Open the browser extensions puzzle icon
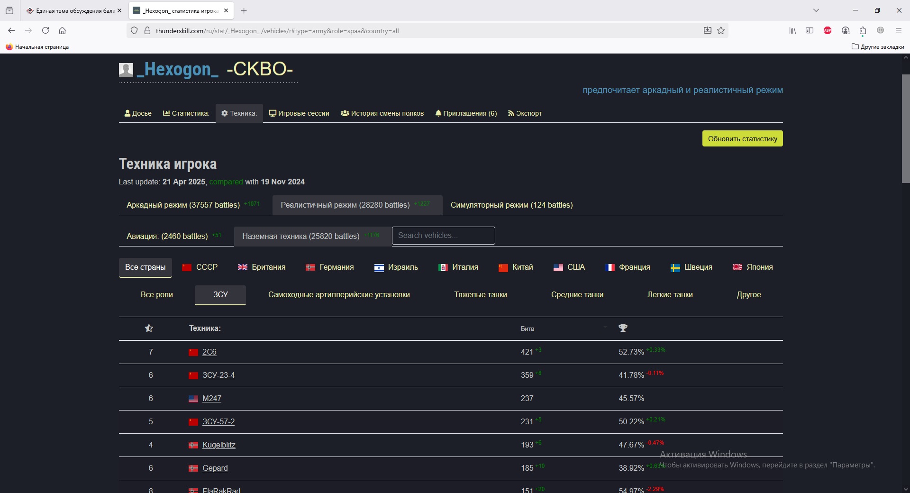 click(x=863, y=31)
